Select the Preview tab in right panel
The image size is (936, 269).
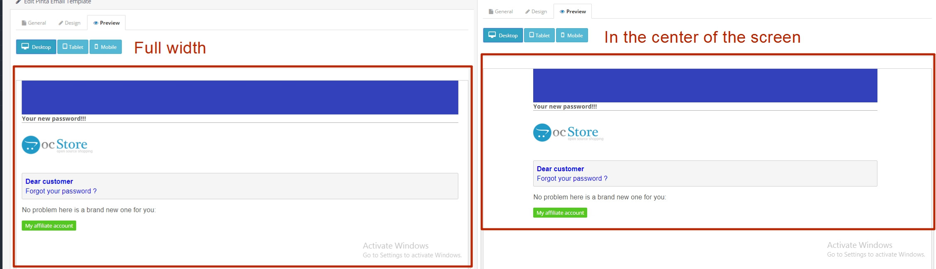tap(573, 12)
